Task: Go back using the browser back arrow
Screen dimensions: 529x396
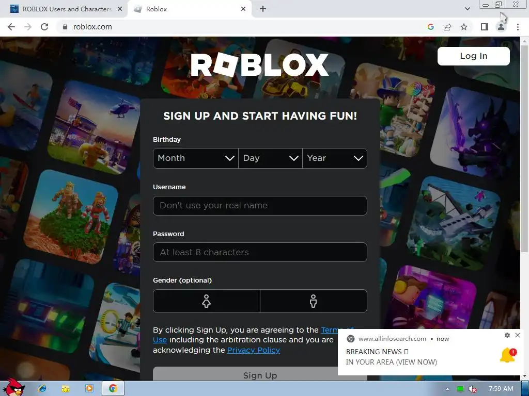Action: 11,27
